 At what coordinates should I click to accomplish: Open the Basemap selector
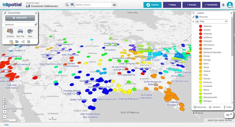click(200, 107)
